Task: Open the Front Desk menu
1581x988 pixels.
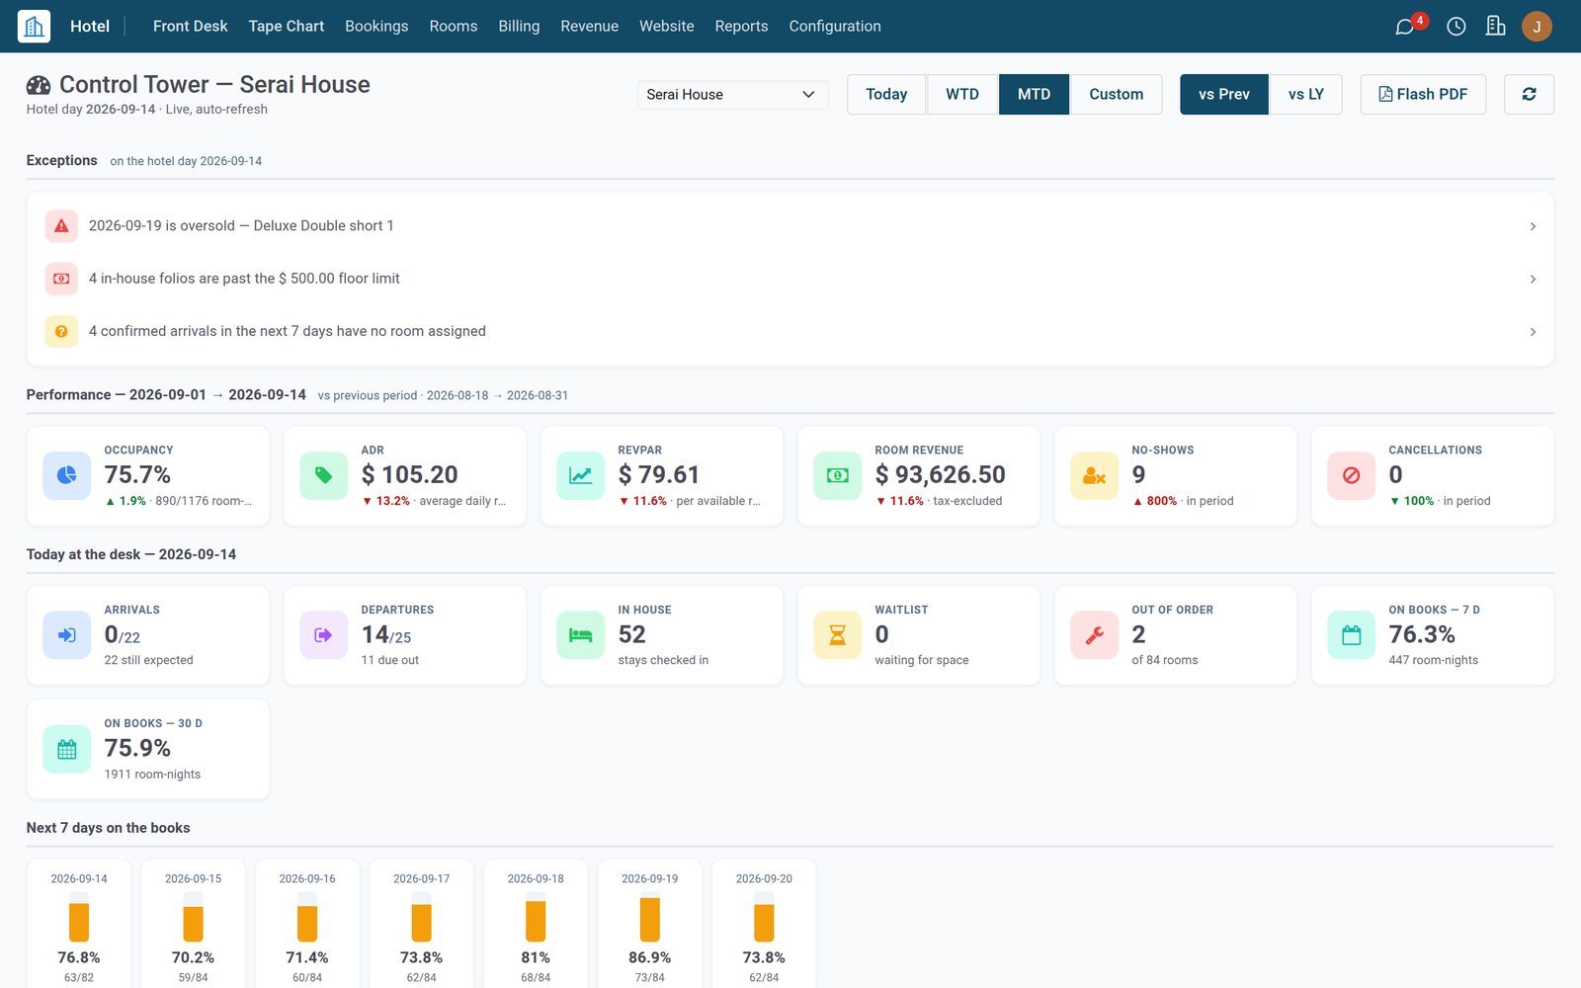Action: [190, 26]
